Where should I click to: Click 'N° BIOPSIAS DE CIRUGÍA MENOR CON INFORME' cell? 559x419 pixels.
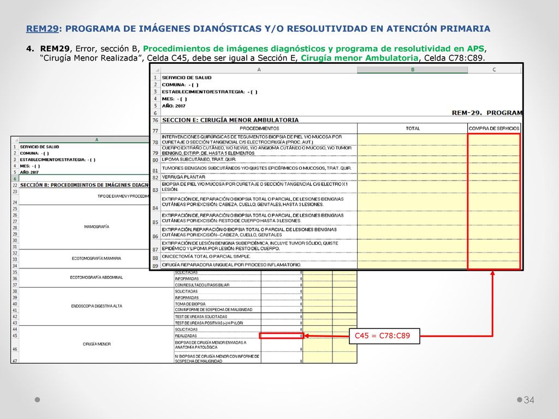217,358
